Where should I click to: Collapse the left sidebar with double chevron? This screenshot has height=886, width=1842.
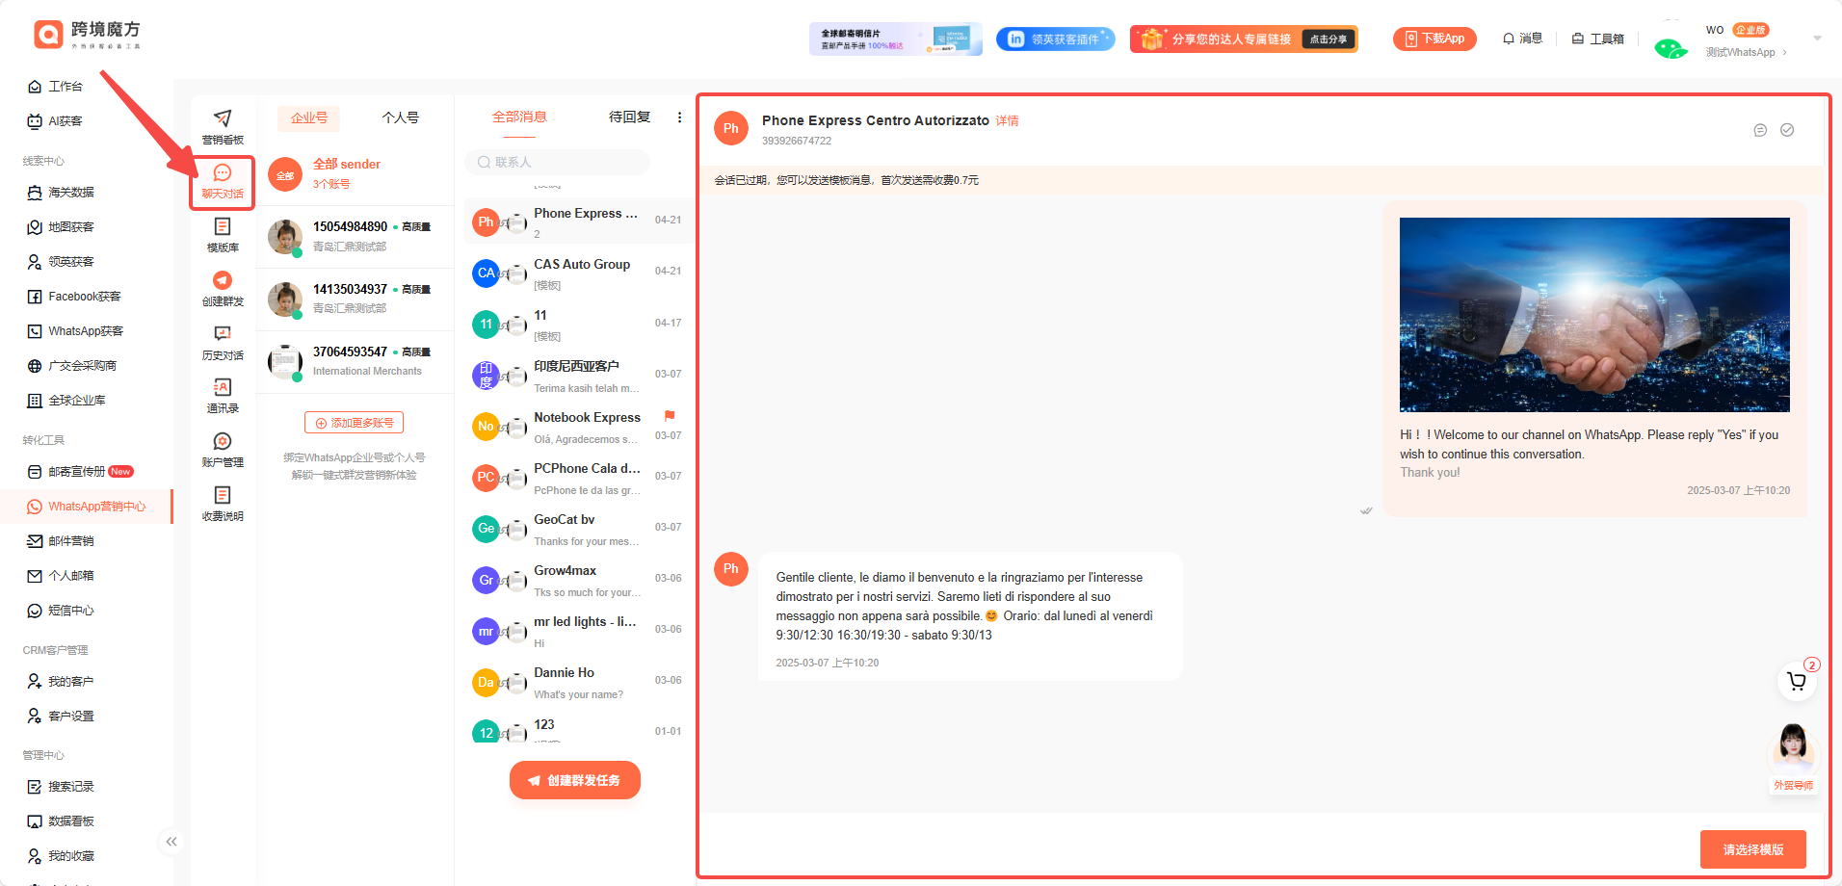tap(171, 842)
